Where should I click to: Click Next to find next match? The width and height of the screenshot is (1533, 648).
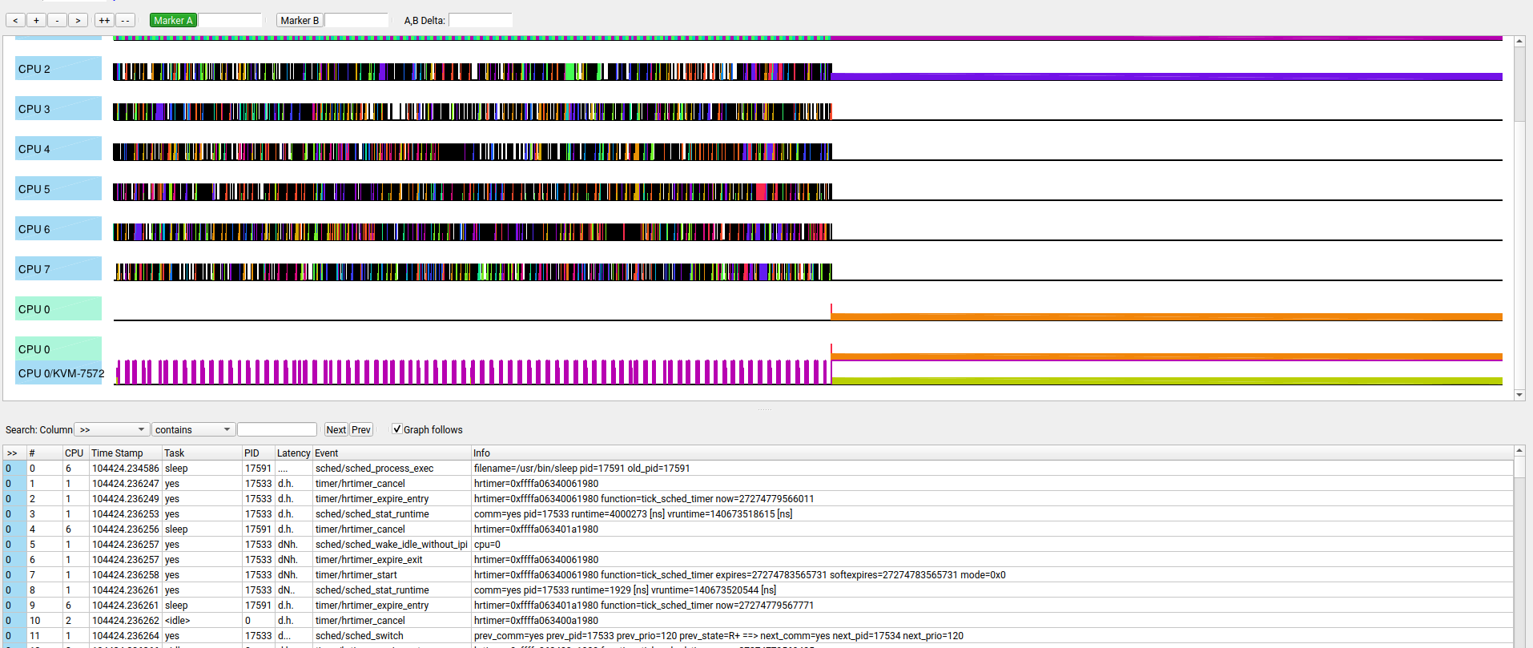point(336,430)
